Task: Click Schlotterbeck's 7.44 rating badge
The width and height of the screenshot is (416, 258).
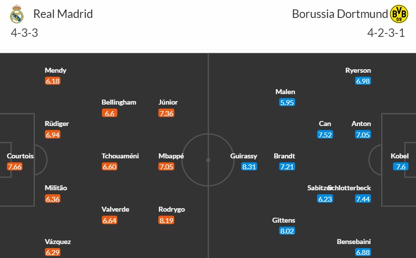Action: [363, 199]
